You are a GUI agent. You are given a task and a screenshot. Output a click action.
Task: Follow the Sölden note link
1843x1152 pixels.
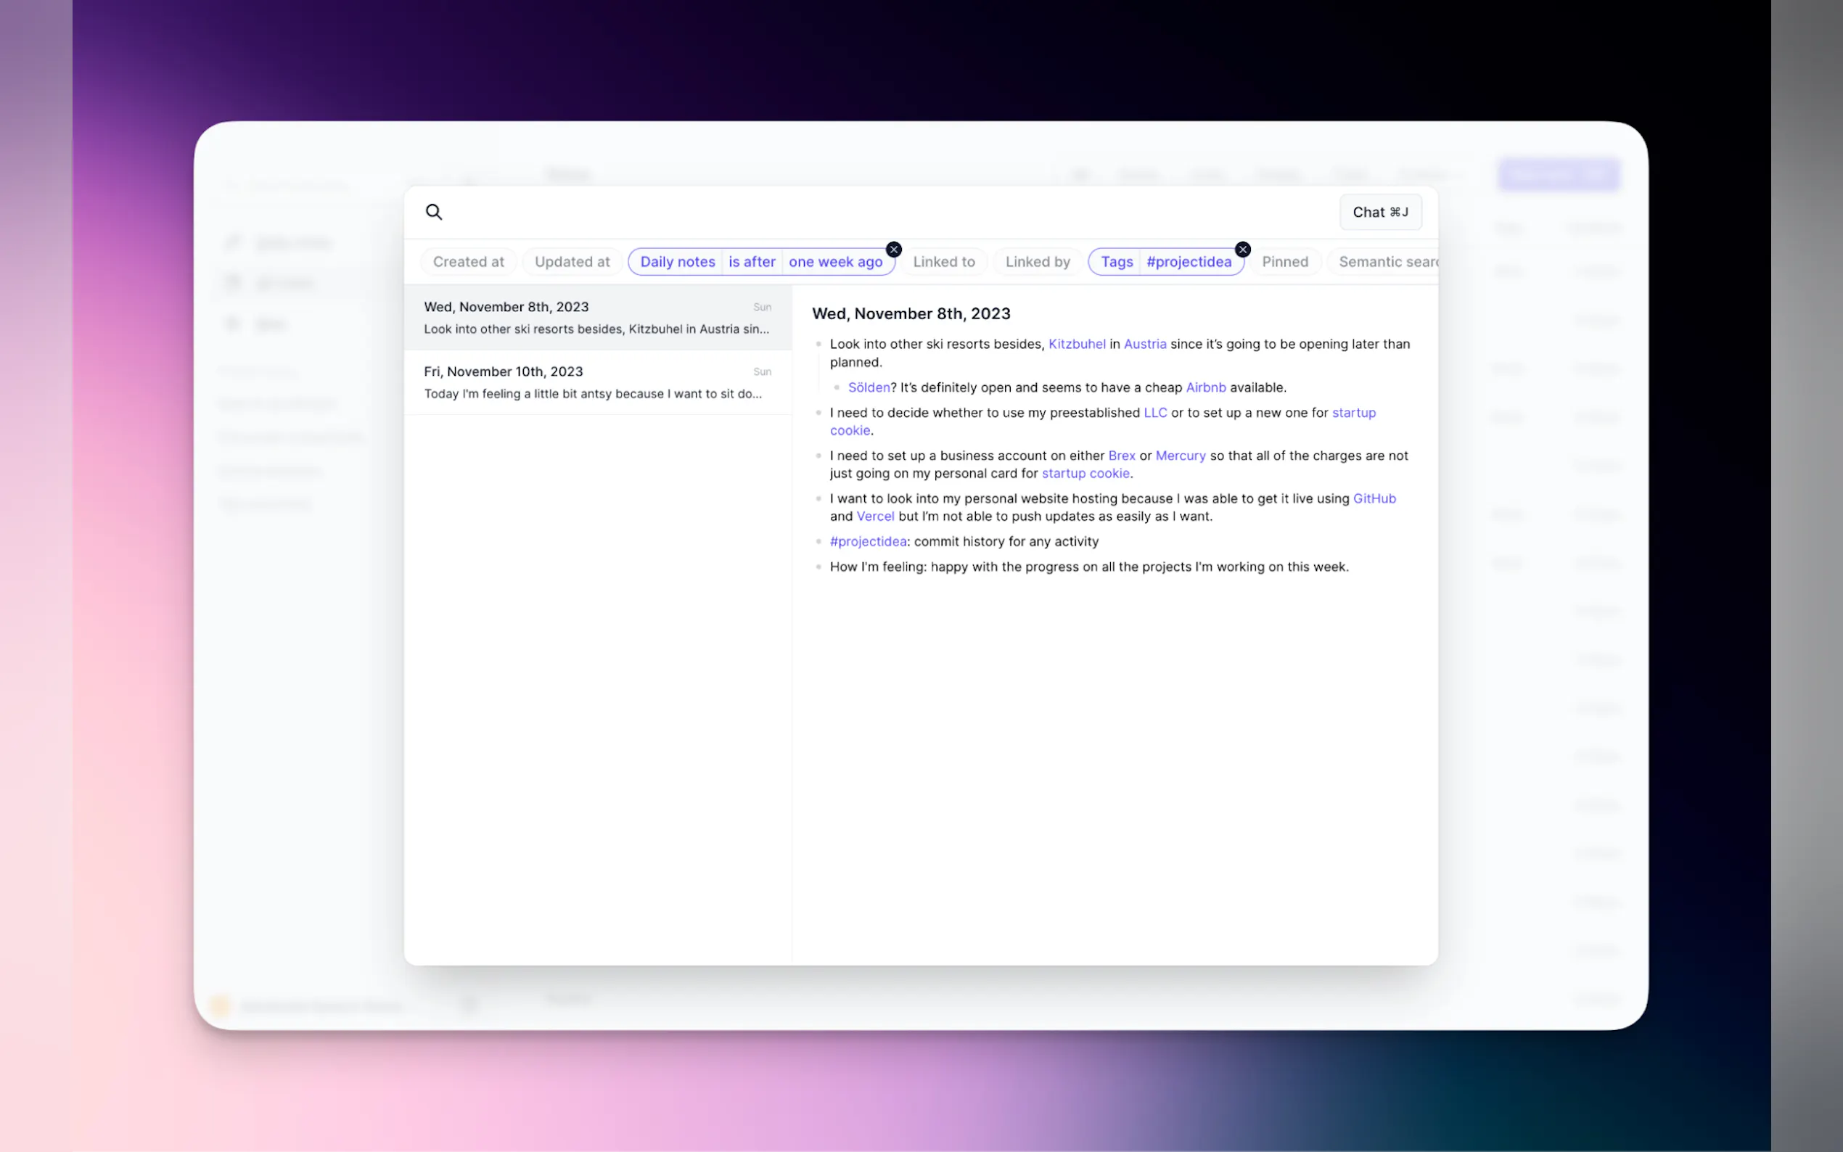click(868, 387)
